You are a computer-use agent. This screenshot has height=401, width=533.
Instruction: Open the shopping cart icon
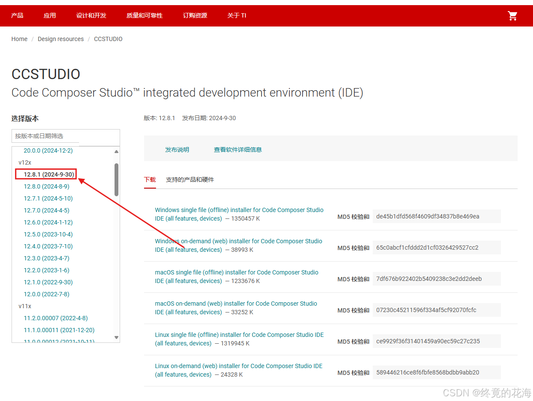(512, 16)
